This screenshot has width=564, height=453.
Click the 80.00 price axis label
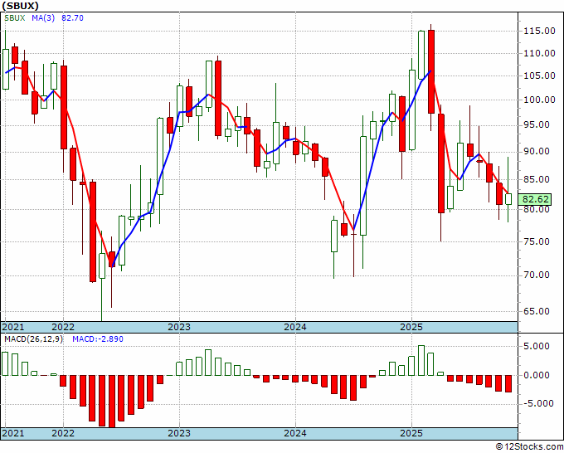(x=537, y=209)
